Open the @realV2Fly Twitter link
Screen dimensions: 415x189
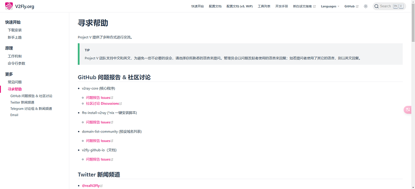92,186
